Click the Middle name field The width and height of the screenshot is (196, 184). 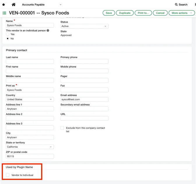30,80
